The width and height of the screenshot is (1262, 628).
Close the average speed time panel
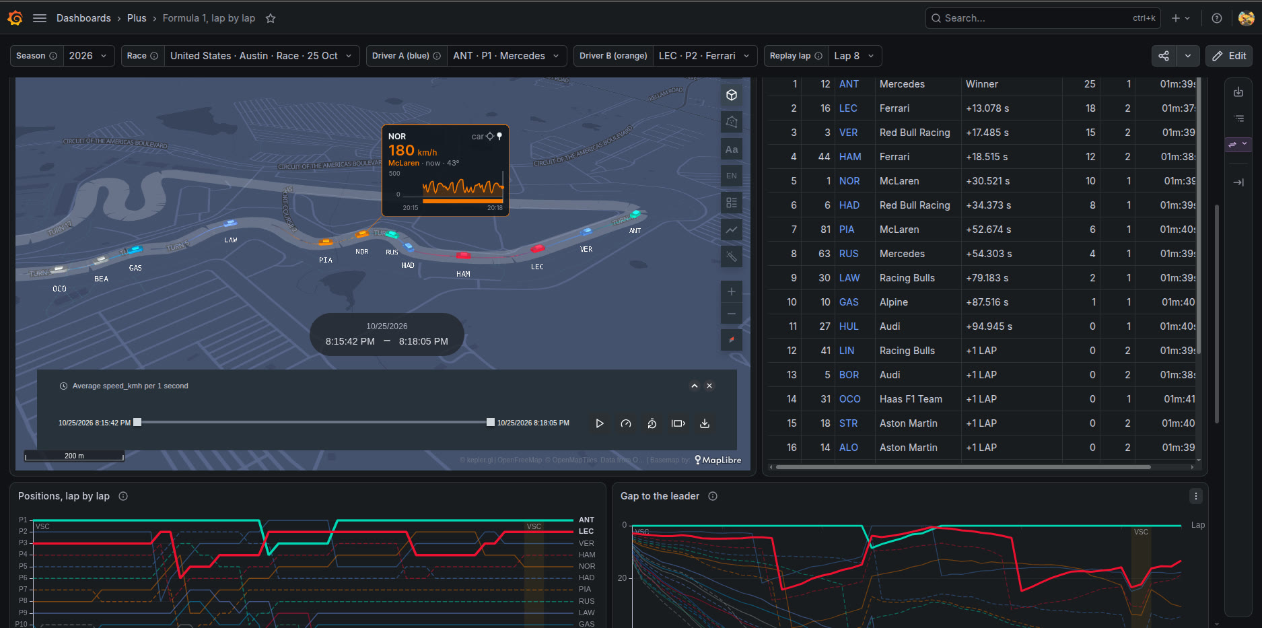pyautogui.click(x=709, y=386)
